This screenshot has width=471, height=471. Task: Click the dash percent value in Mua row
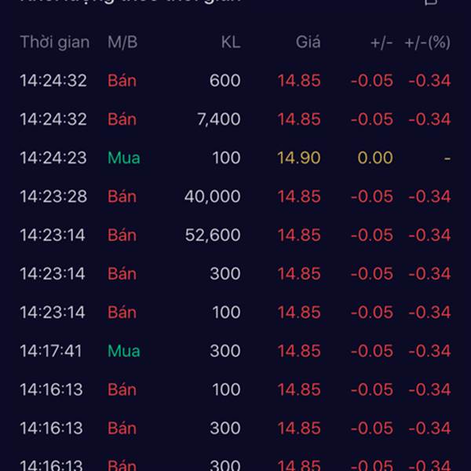447,159
